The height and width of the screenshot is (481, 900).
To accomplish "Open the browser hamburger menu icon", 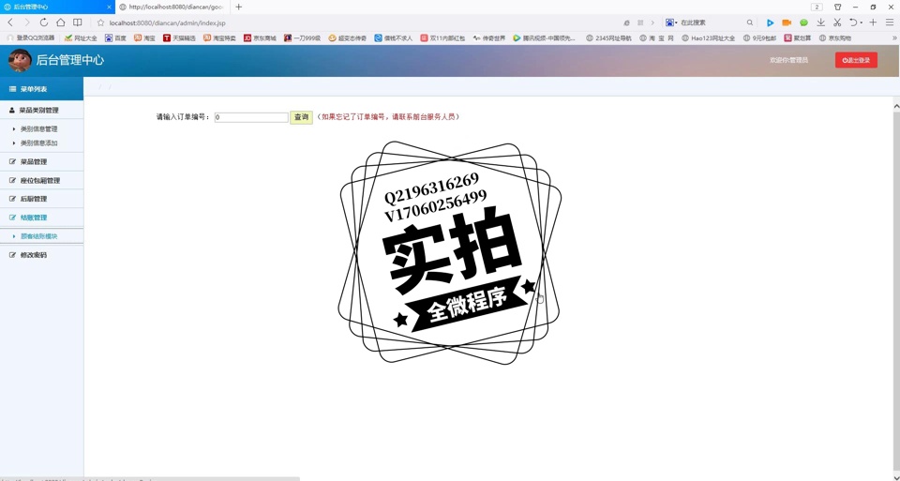I will point(889,23).
